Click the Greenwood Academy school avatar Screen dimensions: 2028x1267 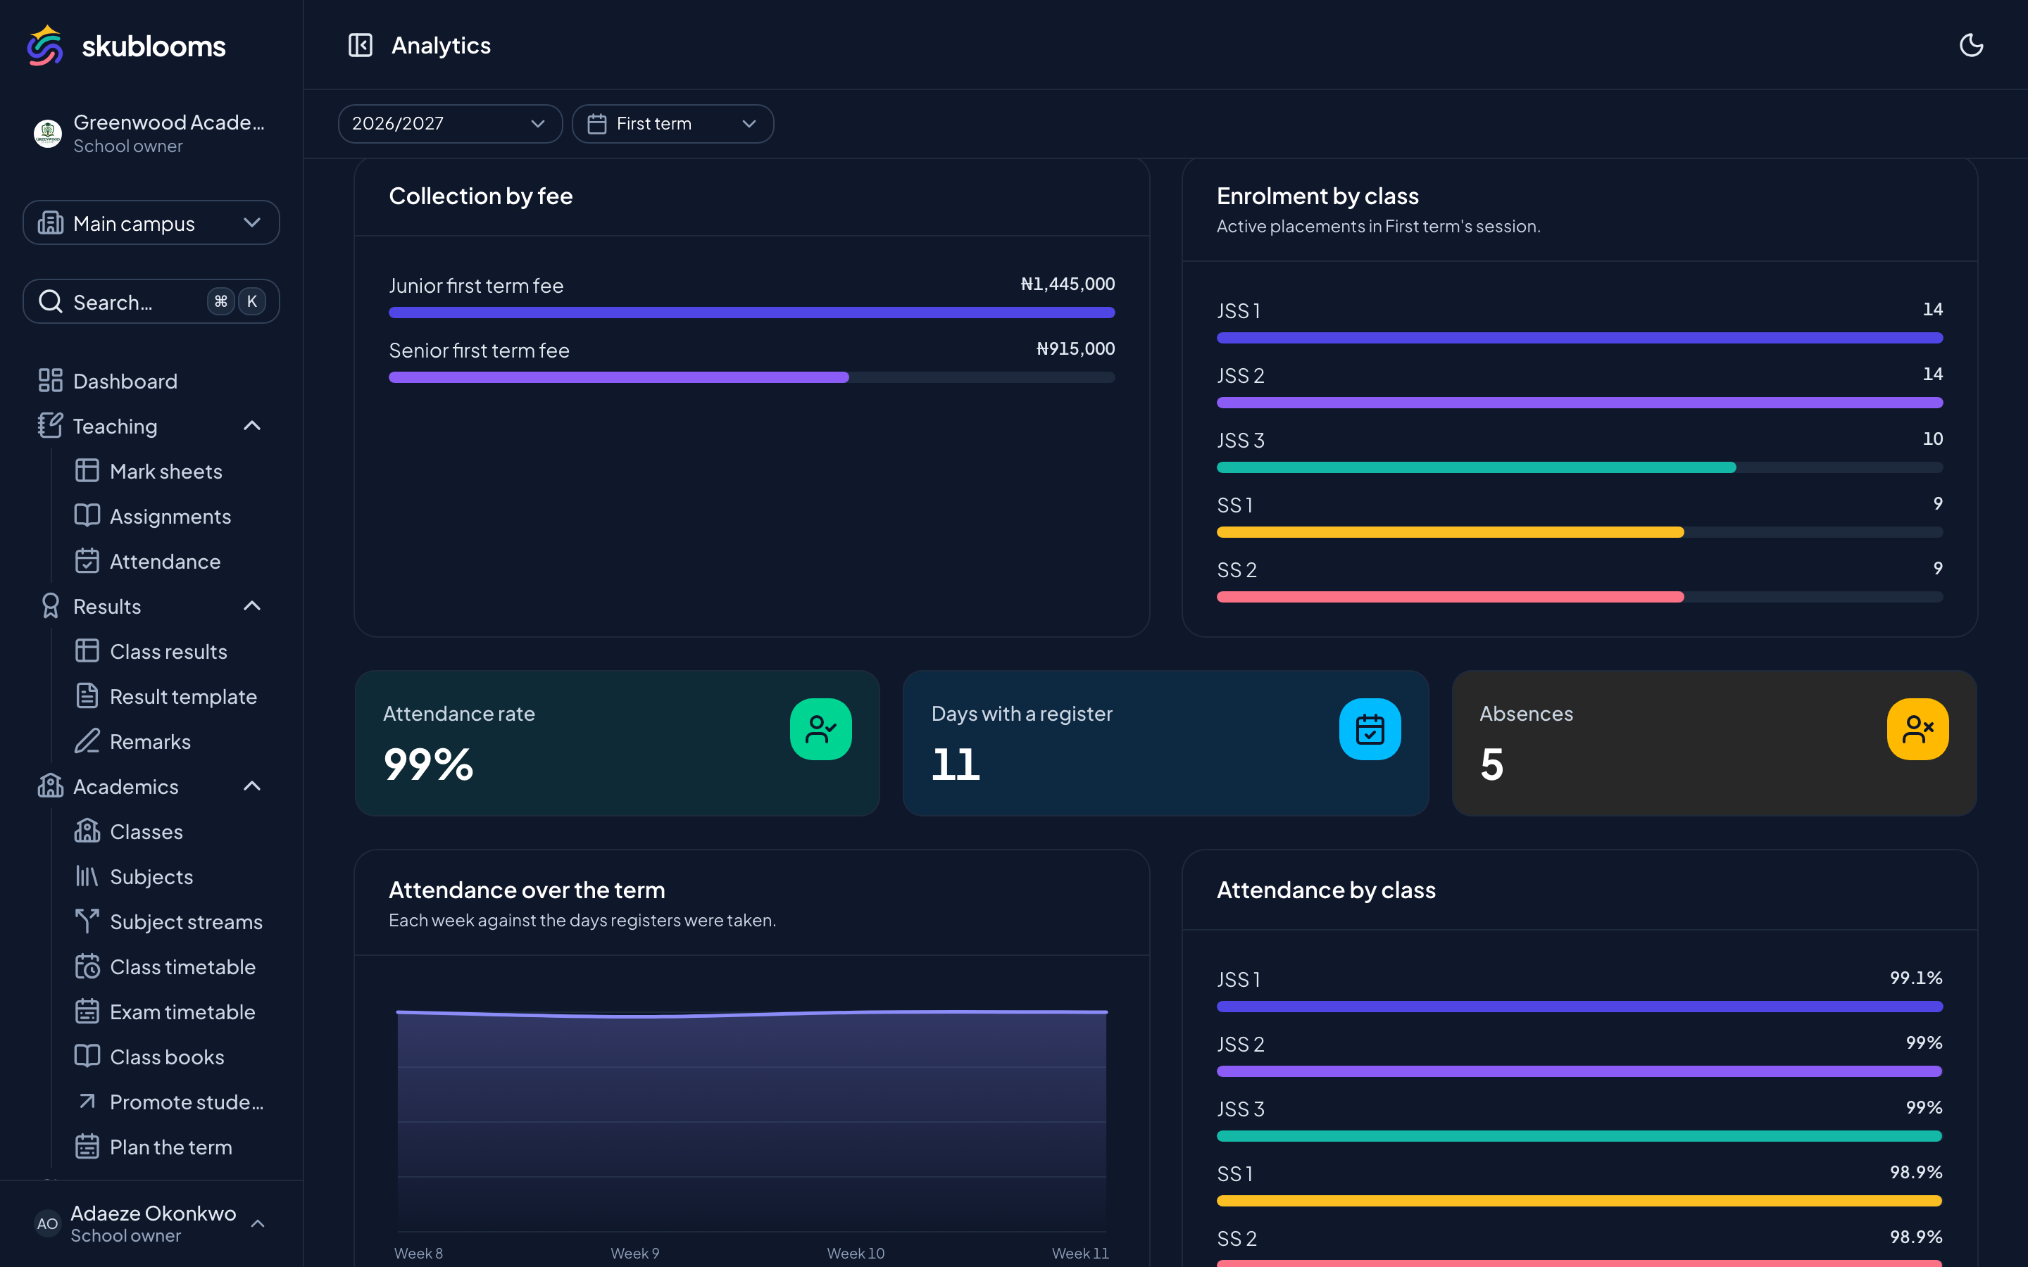coord(48,133)
